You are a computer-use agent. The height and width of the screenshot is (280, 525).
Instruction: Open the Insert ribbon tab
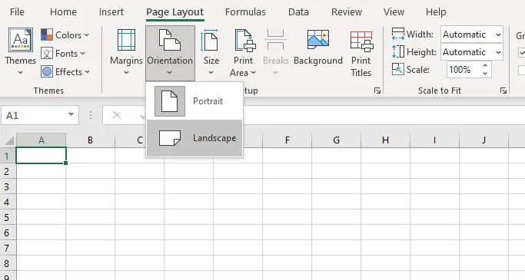pos(111,12)
